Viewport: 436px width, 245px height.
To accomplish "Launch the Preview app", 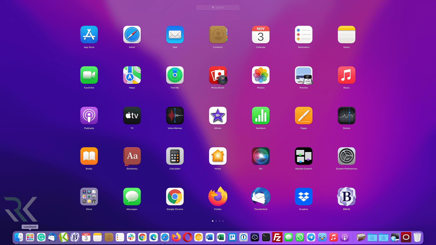I will click(x=304, y=75).
